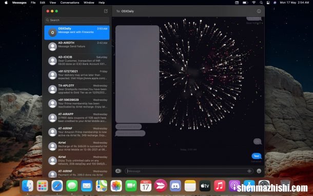Screen dimensions: 313x196
Task: Open Launchpad from the Dock
Action: [42, 186]
